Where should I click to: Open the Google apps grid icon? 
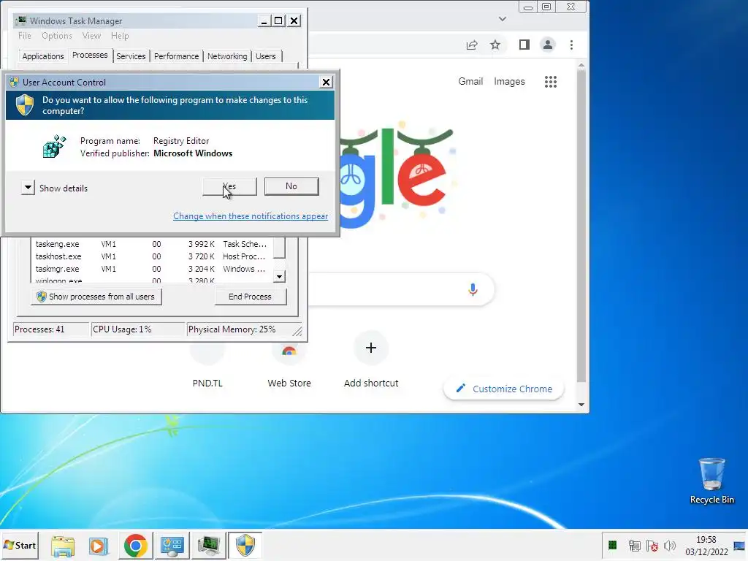coord(551,82)
